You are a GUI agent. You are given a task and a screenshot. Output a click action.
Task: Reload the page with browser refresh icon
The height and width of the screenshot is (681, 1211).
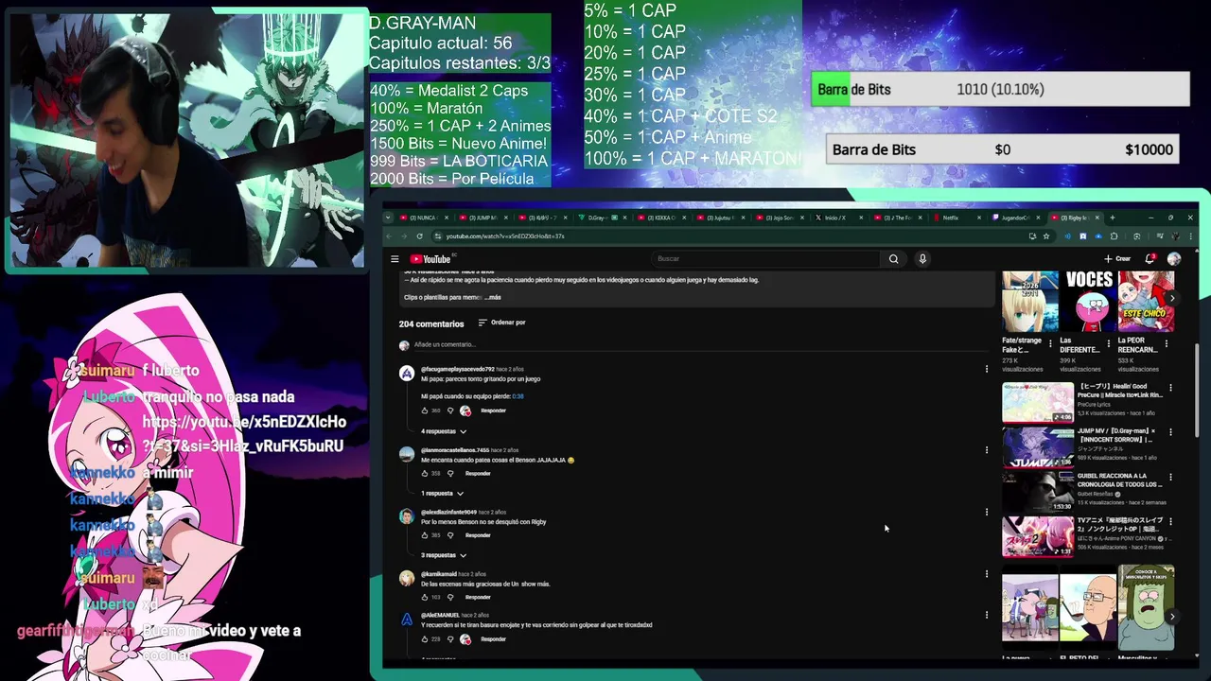pos(419,236)
